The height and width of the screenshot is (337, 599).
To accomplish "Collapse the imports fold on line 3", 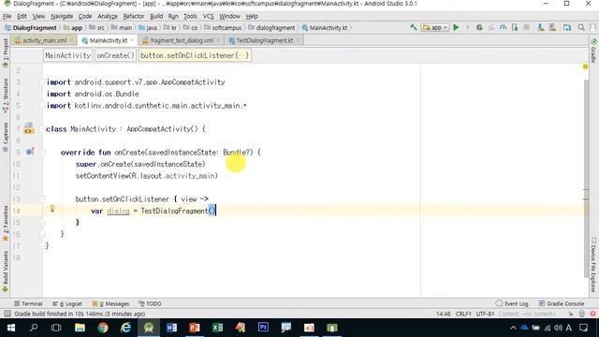I will pyautogui.click(x=42, y=81).
